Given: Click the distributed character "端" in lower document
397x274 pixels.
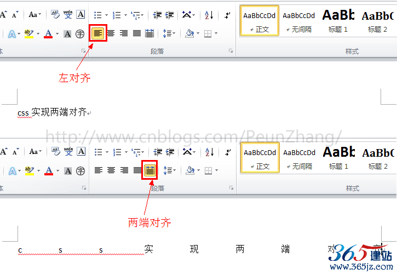Looking at the screenshot, I should [x=285, y=249].
